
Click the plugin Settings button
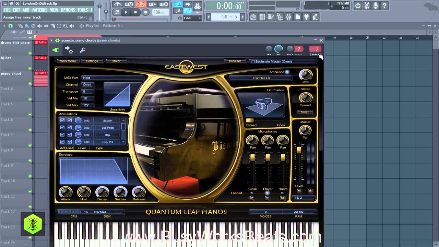pos(92,61)
